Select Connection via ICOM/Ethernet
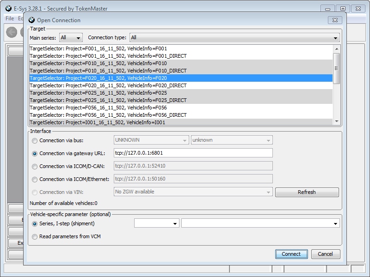Screen dimensions: 370x277 tap(35, 179)
